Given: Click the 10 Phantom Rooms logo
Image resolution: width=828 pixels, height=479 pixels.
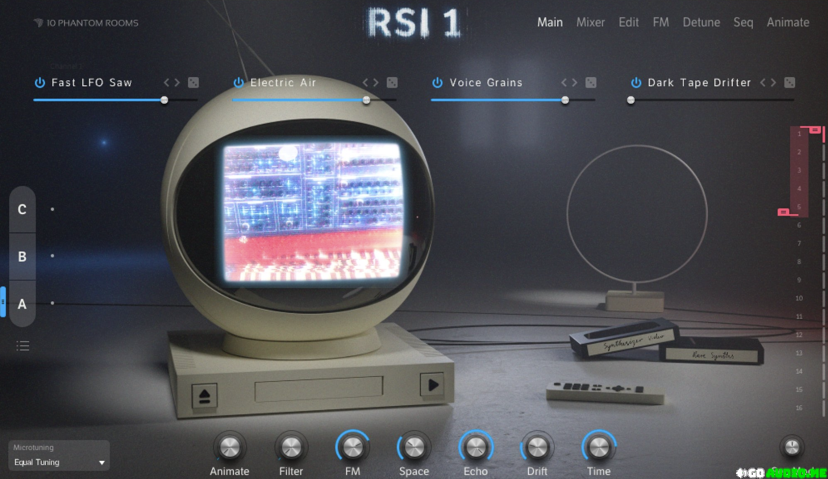Looking at the screenshot, I should [86, 23].
